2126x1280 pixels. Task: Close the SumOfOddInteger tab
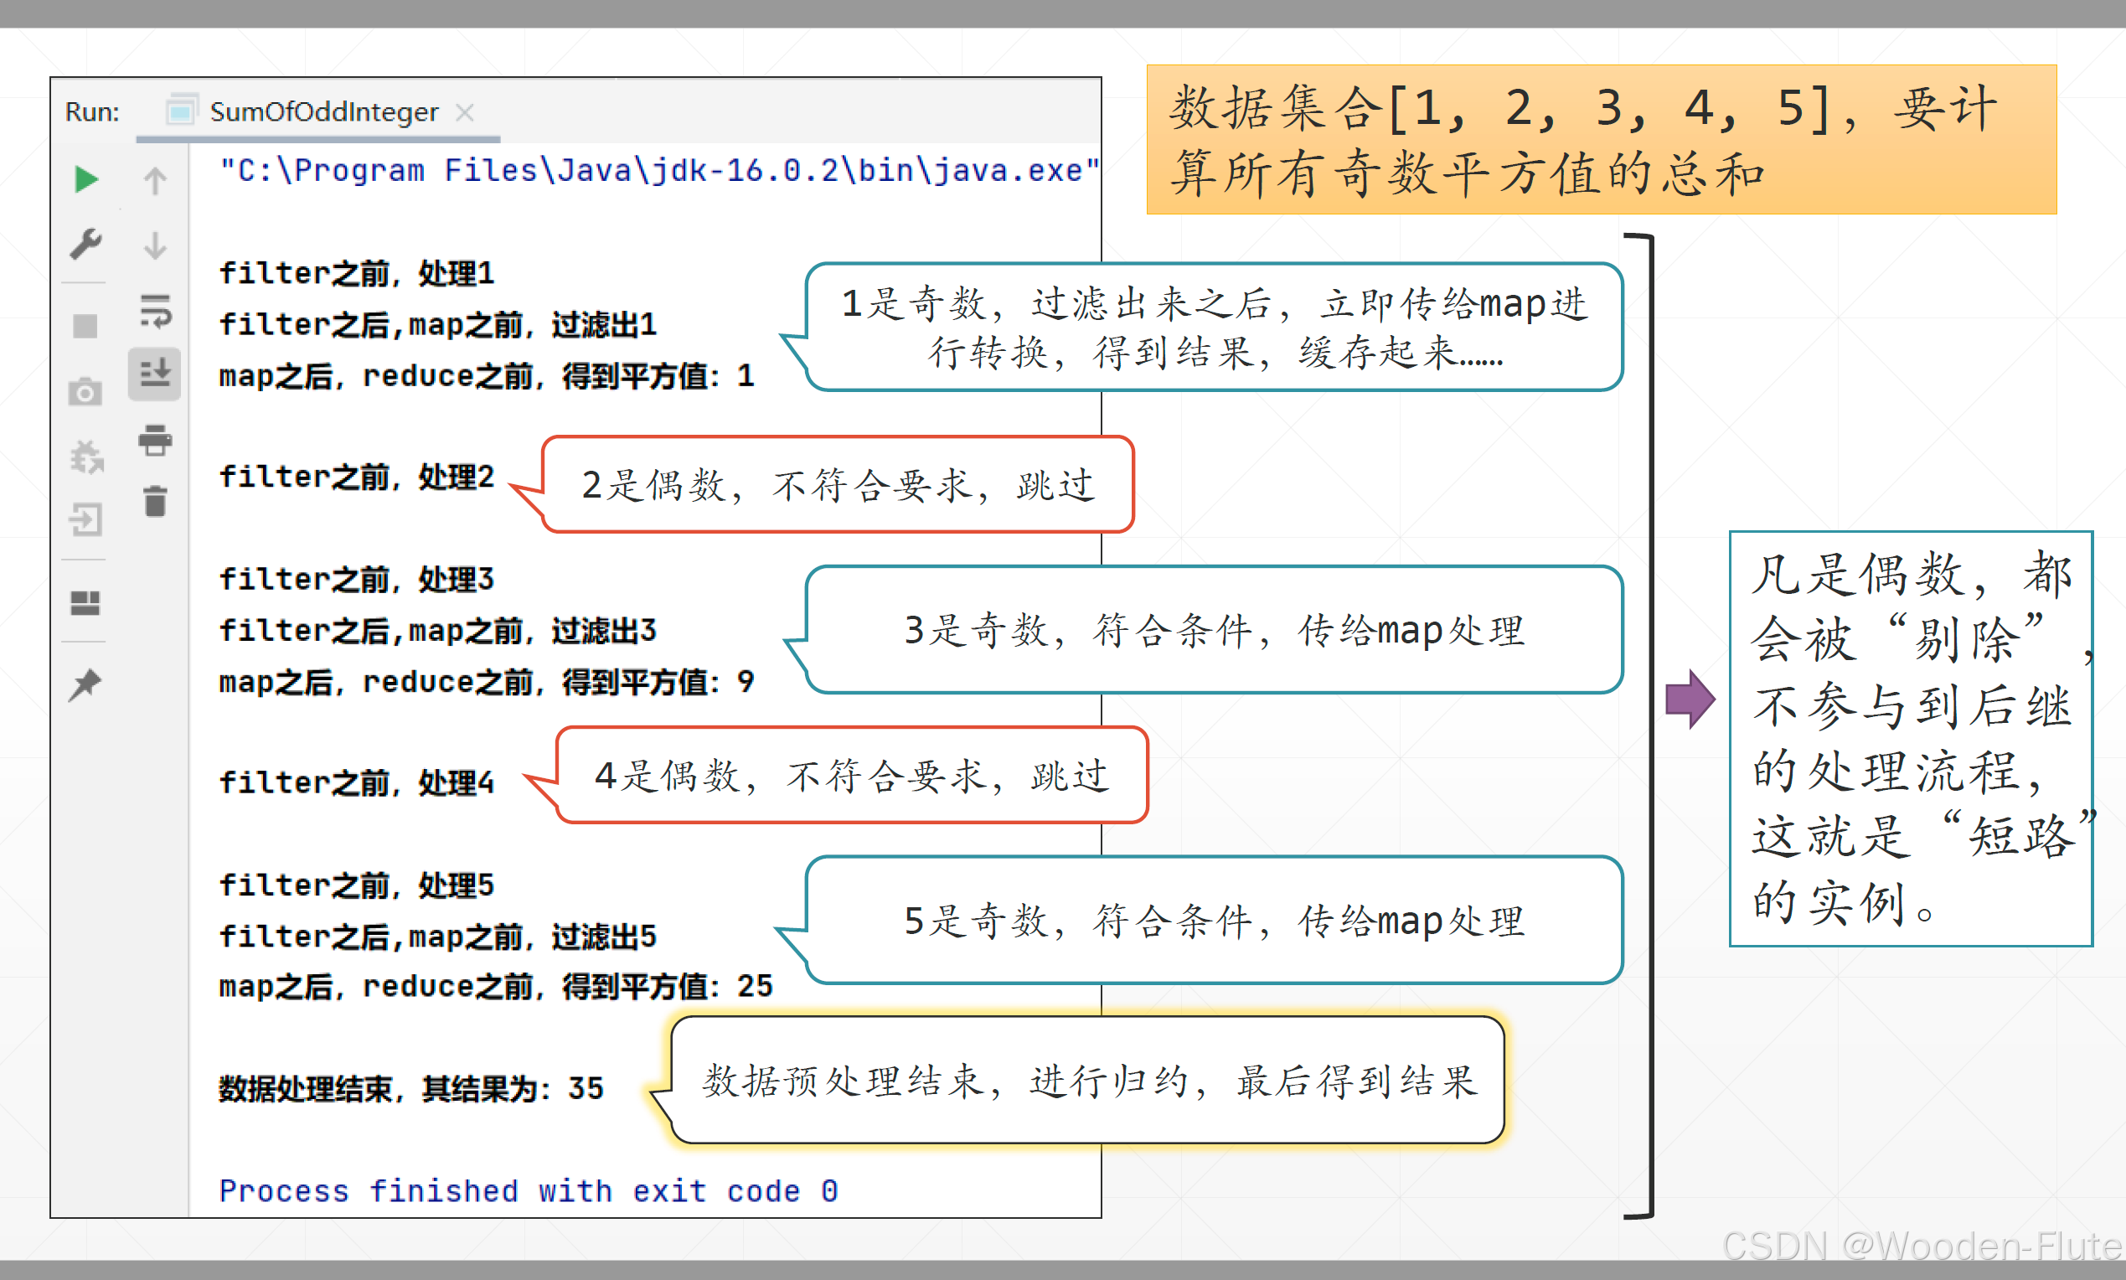point(465,112)
